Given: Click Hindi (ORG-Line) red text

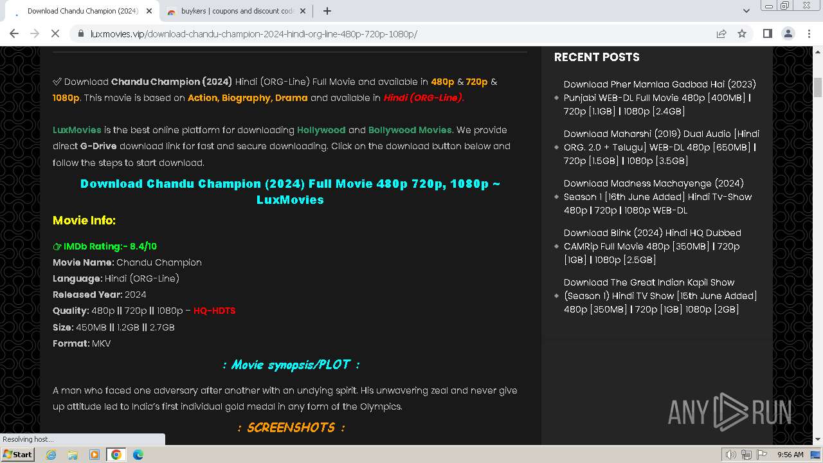Looking at the screenshot, I should point(424,98).
